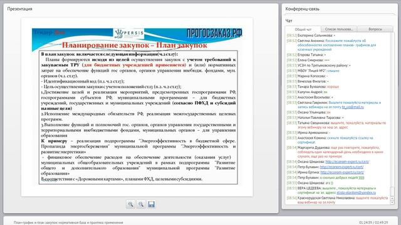This screenshot has height=225, width=401.
Task: Select Егорова Татьяна's chat entry
Action: [x=306, y=55]
